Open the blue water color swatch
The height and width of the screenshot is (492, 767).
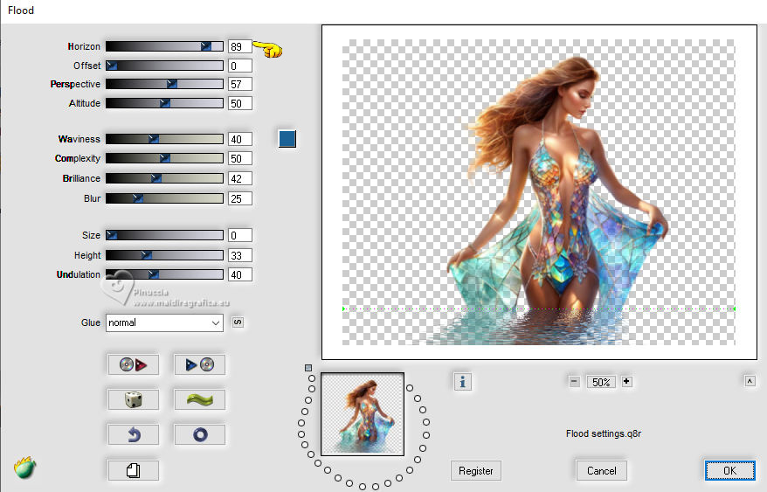(287, 139)
